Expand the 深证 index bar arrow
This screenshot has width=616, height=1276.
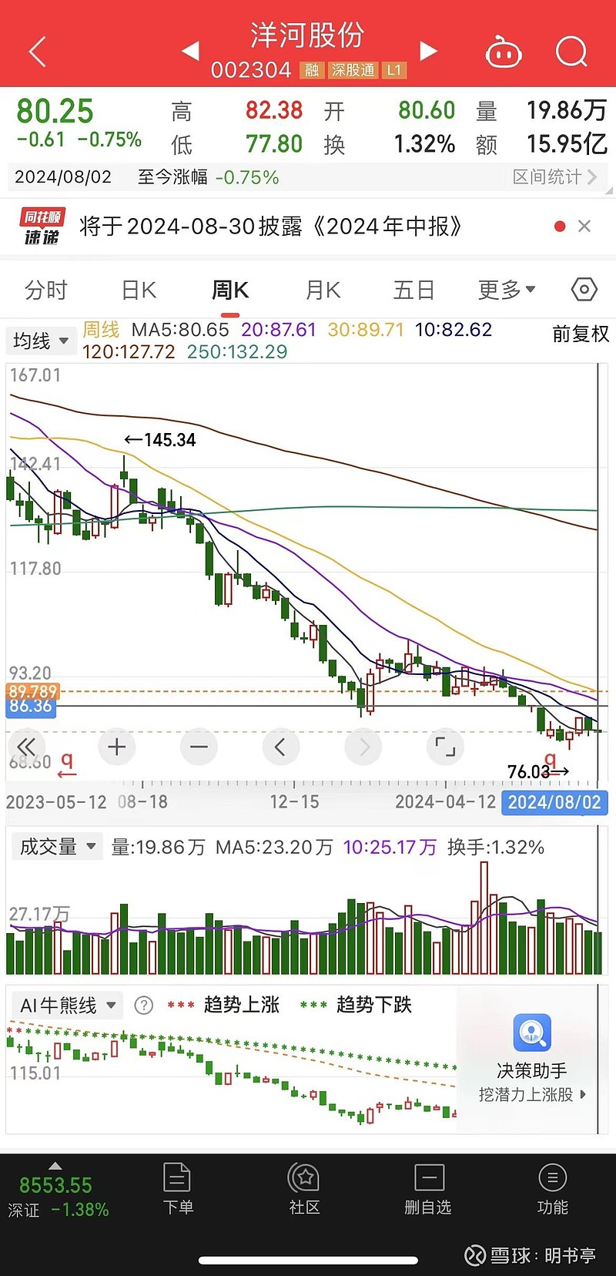(x=55, y=1166)
